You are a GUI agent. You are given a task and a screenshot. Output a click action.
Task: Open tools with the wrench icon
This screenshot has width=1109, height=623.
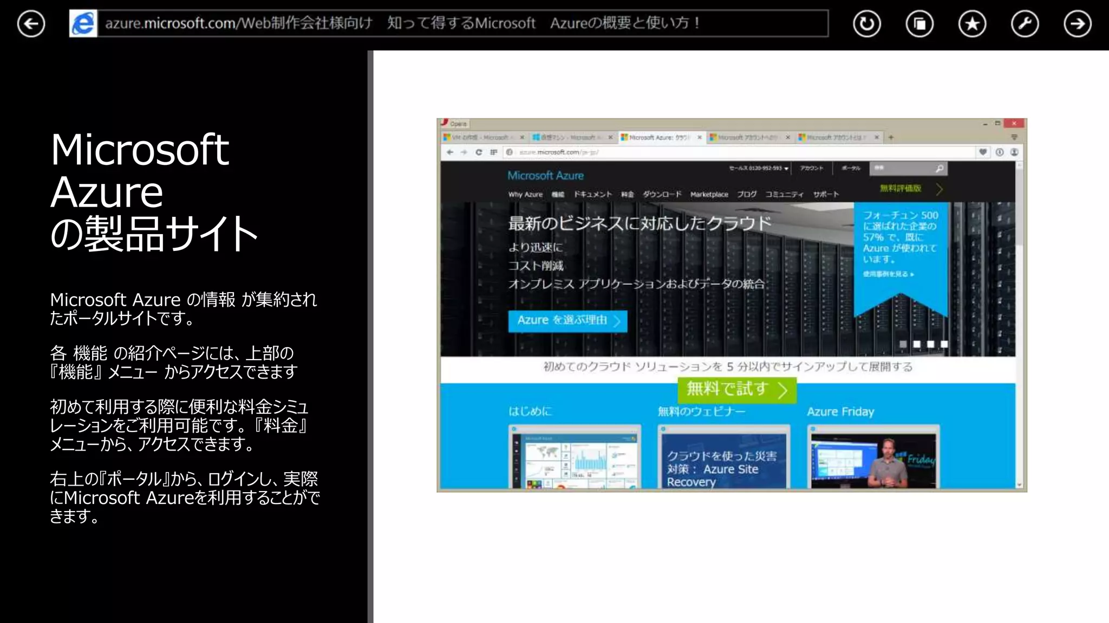pyautogui.click(x=1025, y=24)
